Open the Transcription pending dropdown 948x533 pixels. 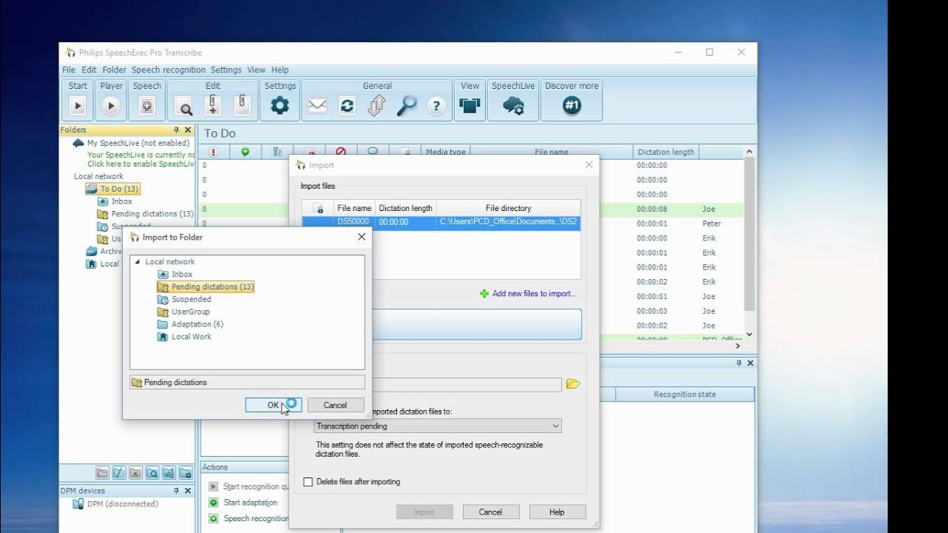[438, 426]
